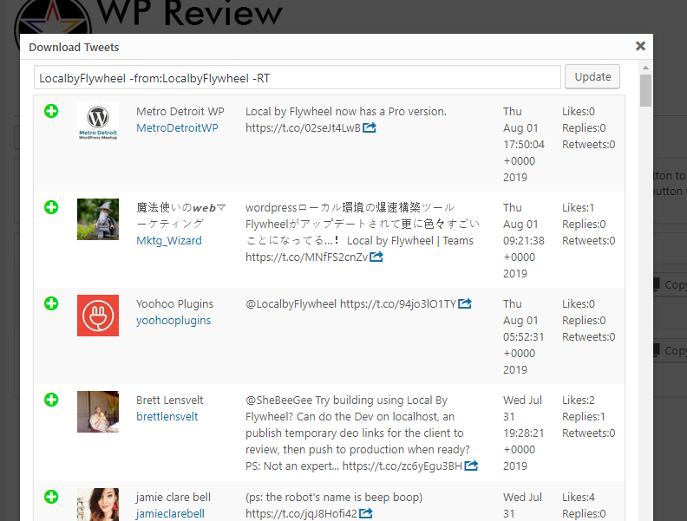Click the 'Download Tweets' dialog title
This screenshot has height=521, width=687.
(x=74, y=47)
